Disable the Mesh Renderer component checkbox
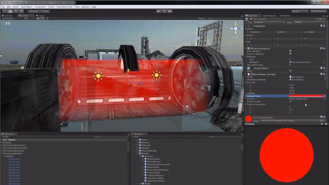 pos(251,49)
